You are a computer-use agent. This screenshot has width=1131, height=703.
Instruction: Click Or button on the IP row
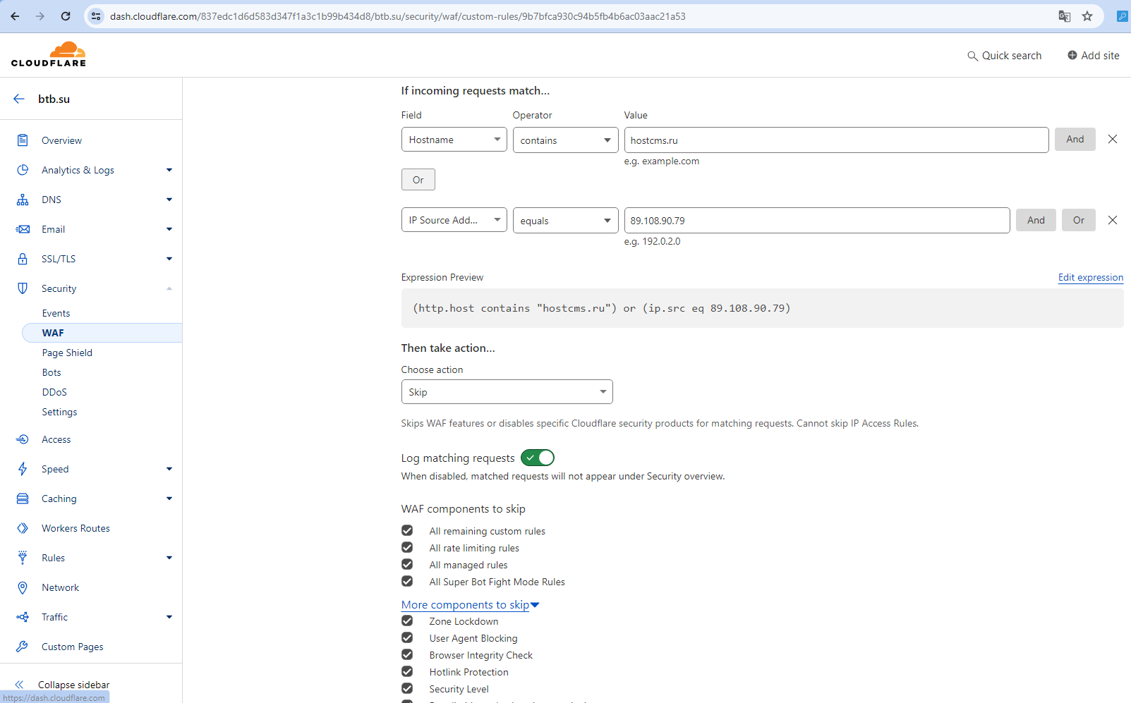pyautogui.click(x=1079, y=220)
